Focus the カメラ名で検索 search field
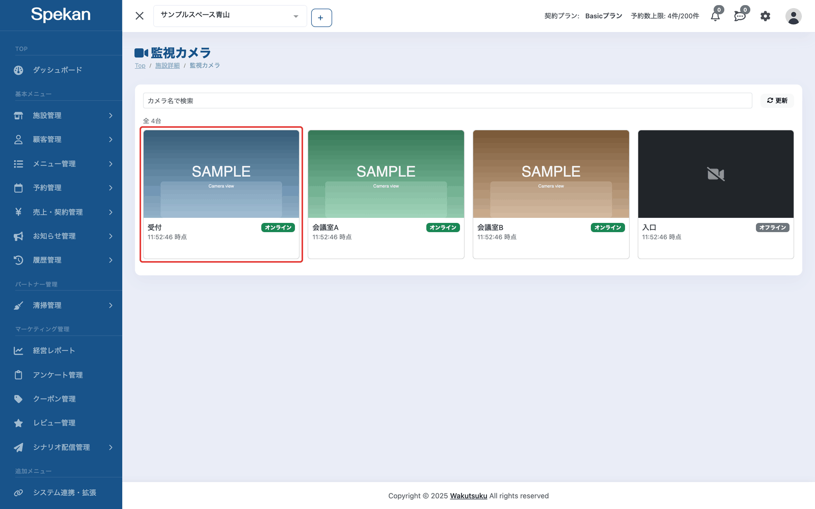815x509 pixels. coord(447,101)
